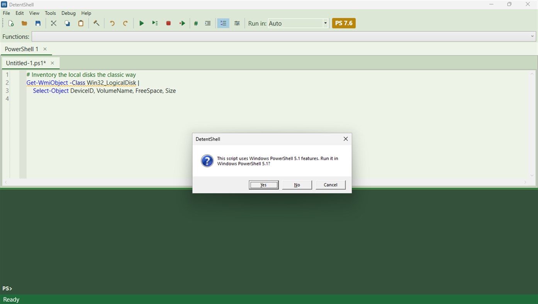
Task: Stop execution with the red square icon
Action: [168, 23]
